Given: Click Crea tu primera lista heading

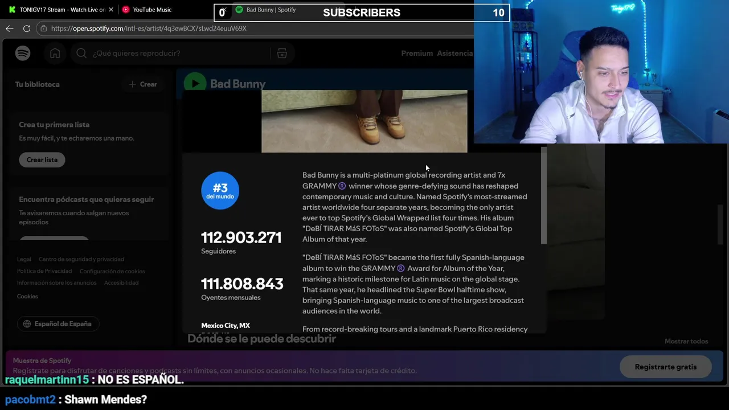Looking at the screenshot, I should click(54, 125).
